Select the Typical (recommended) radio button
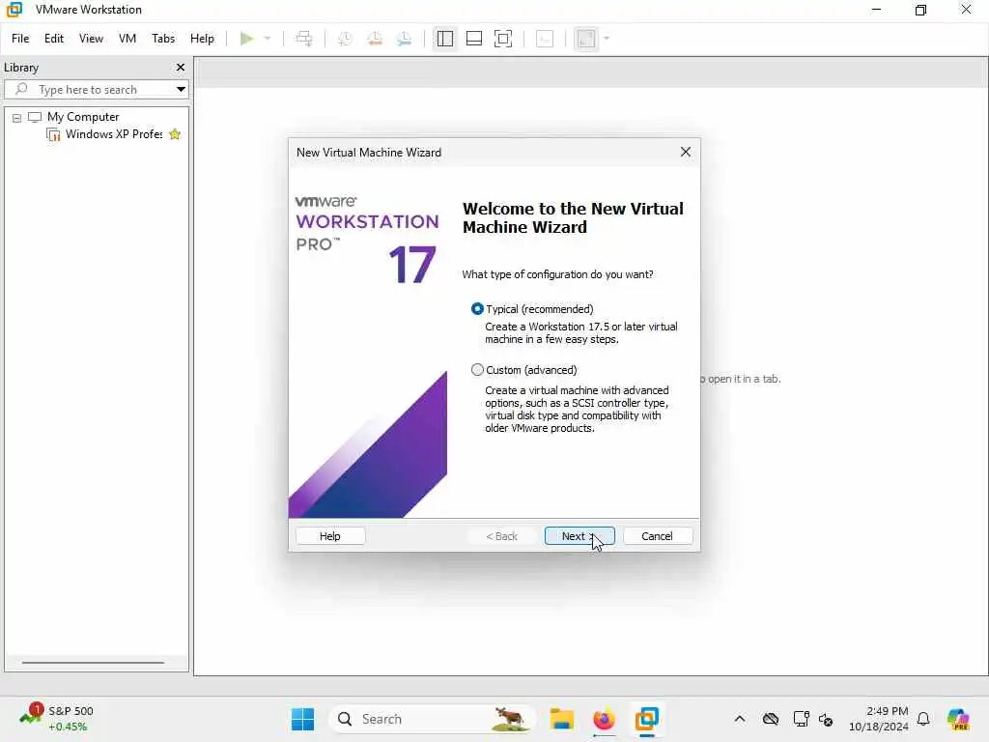The width and height of the screenshot is (989, 742). coord(477,309)
